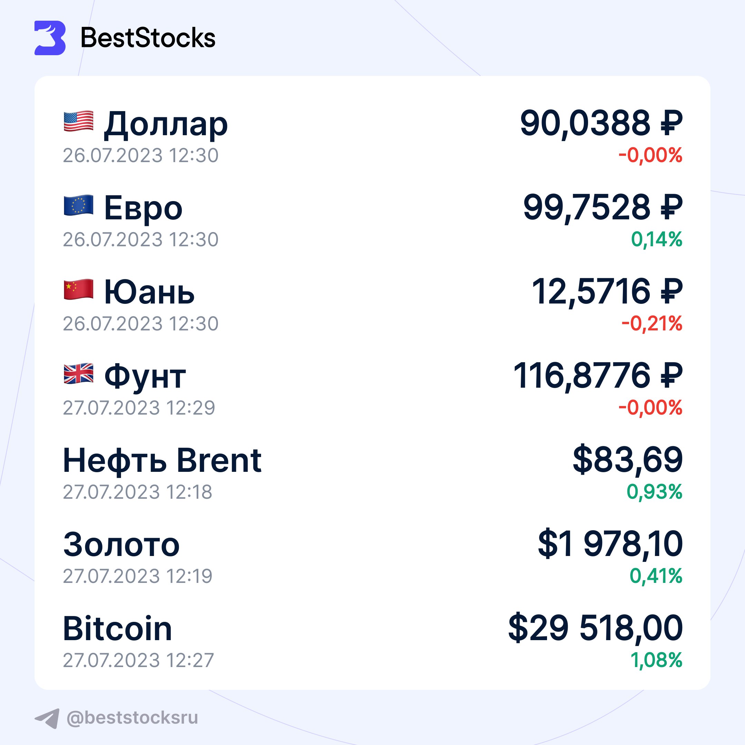This screenshot has width=745, height=745.
Task: Click the BestStocks brand name text
Action: (x=148, y=38)
